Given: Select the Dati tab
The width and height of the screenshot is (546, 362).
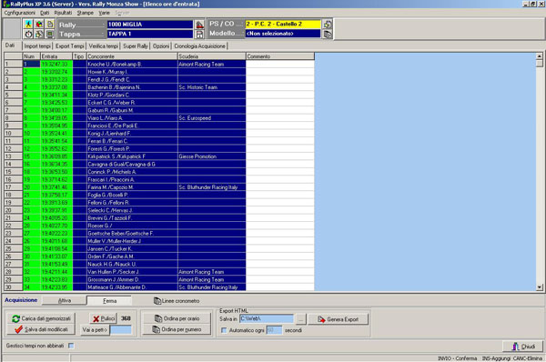Looking at the screenshot, I should click(10, 45).
